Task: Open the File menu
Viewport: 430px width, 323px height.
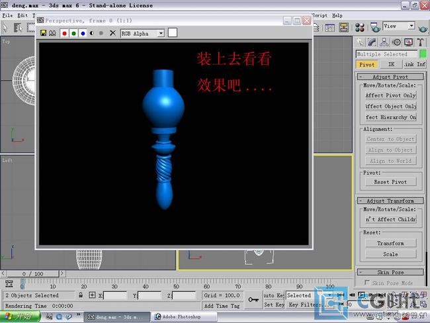Action: [x=7, y=15]
